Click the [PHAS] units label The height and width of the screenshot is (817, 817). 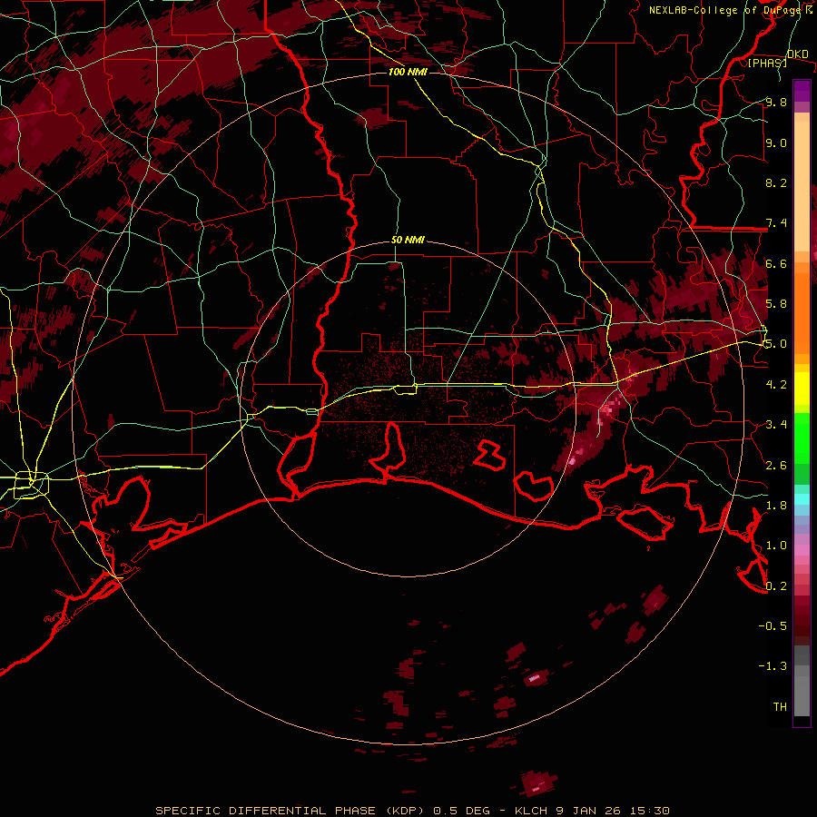(767, 64)
